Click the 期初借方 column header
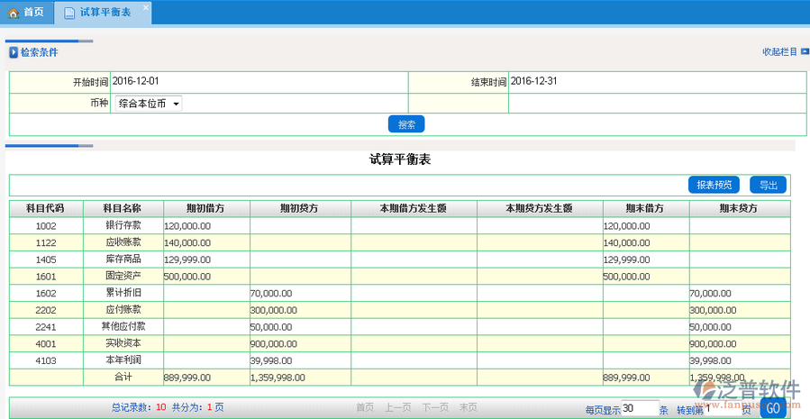Viewport: 810px width, 419px height. (x=205, y=208)
